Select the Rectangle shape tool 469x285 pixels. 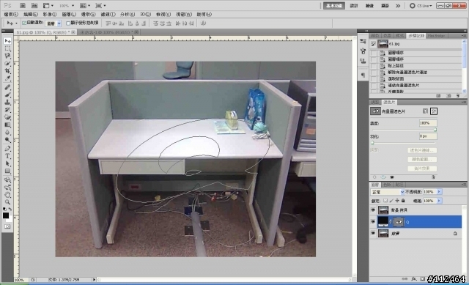(7, 171)
